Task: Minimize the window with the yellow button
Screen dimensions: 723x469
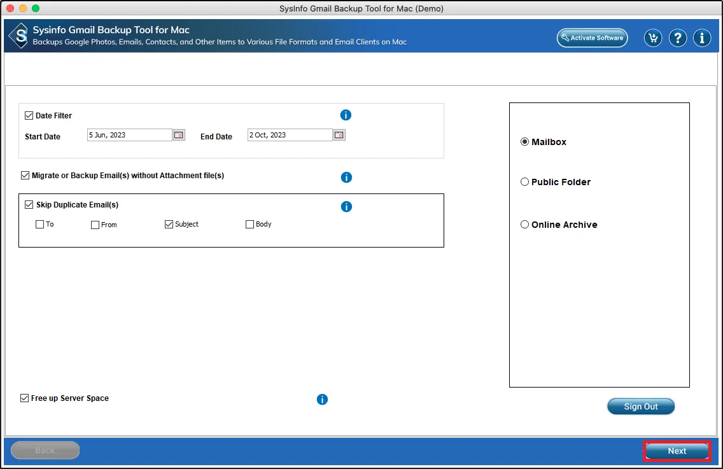Action: pos(23,8)
